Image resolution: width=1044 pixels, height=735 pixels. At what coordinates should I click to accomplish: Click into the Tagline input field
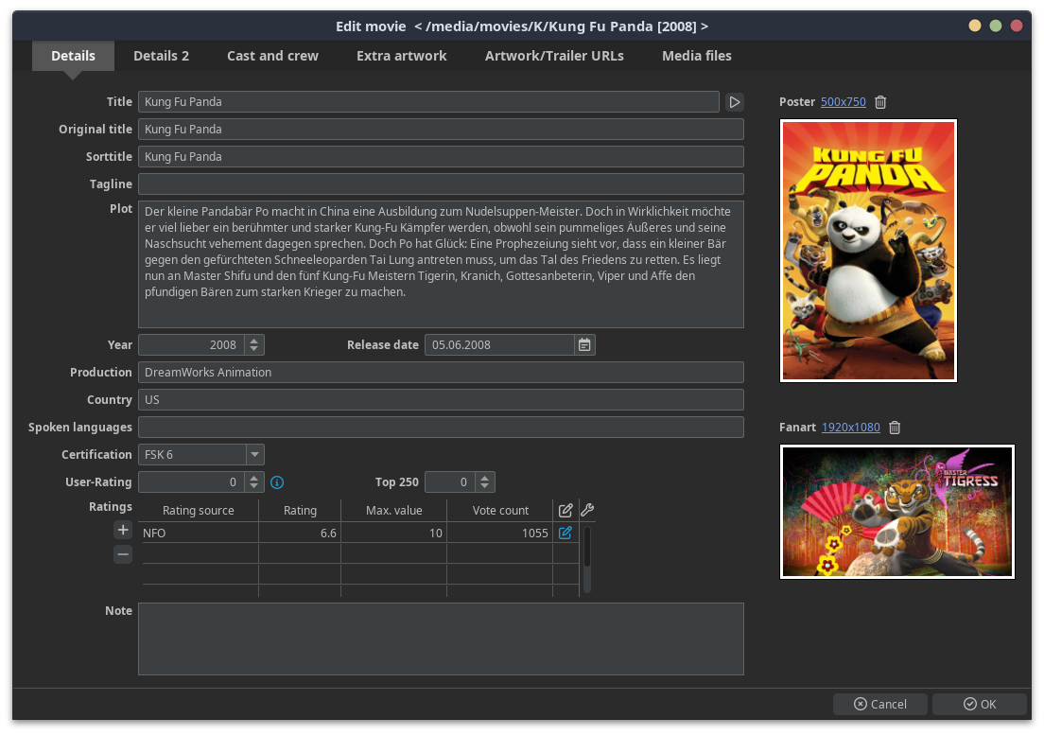441,184
